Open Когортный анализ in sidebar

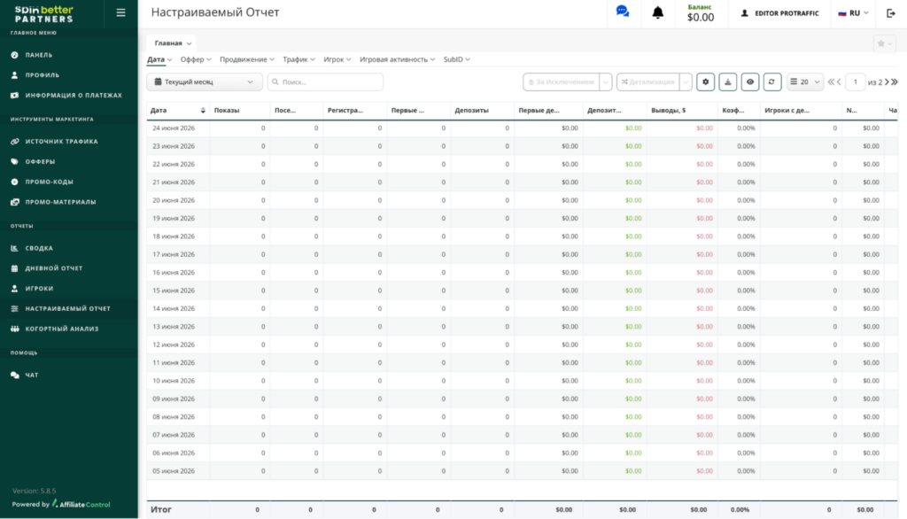click(x=62, y=329)
